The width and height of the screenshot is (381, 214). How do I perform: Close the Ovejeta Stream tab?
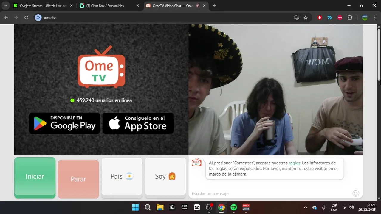click(71, 6)
